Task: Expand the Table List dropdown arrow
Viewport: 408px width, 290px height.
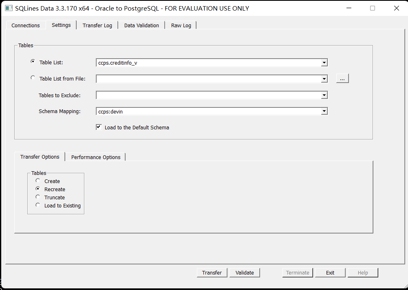Action: pyautogui.click(x=324, y=63)
